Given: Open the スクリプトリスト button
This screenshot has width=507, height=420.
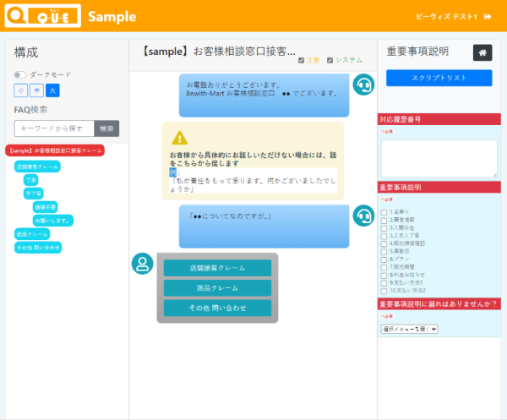Looking at the screenshot, I should pyautogui.click(x=439, y=78).
